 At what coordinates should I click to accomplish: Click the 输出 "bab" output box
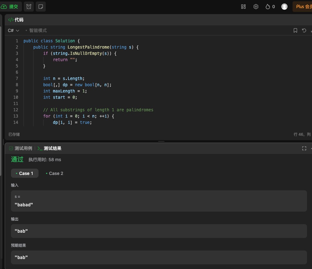coord(159,231)
